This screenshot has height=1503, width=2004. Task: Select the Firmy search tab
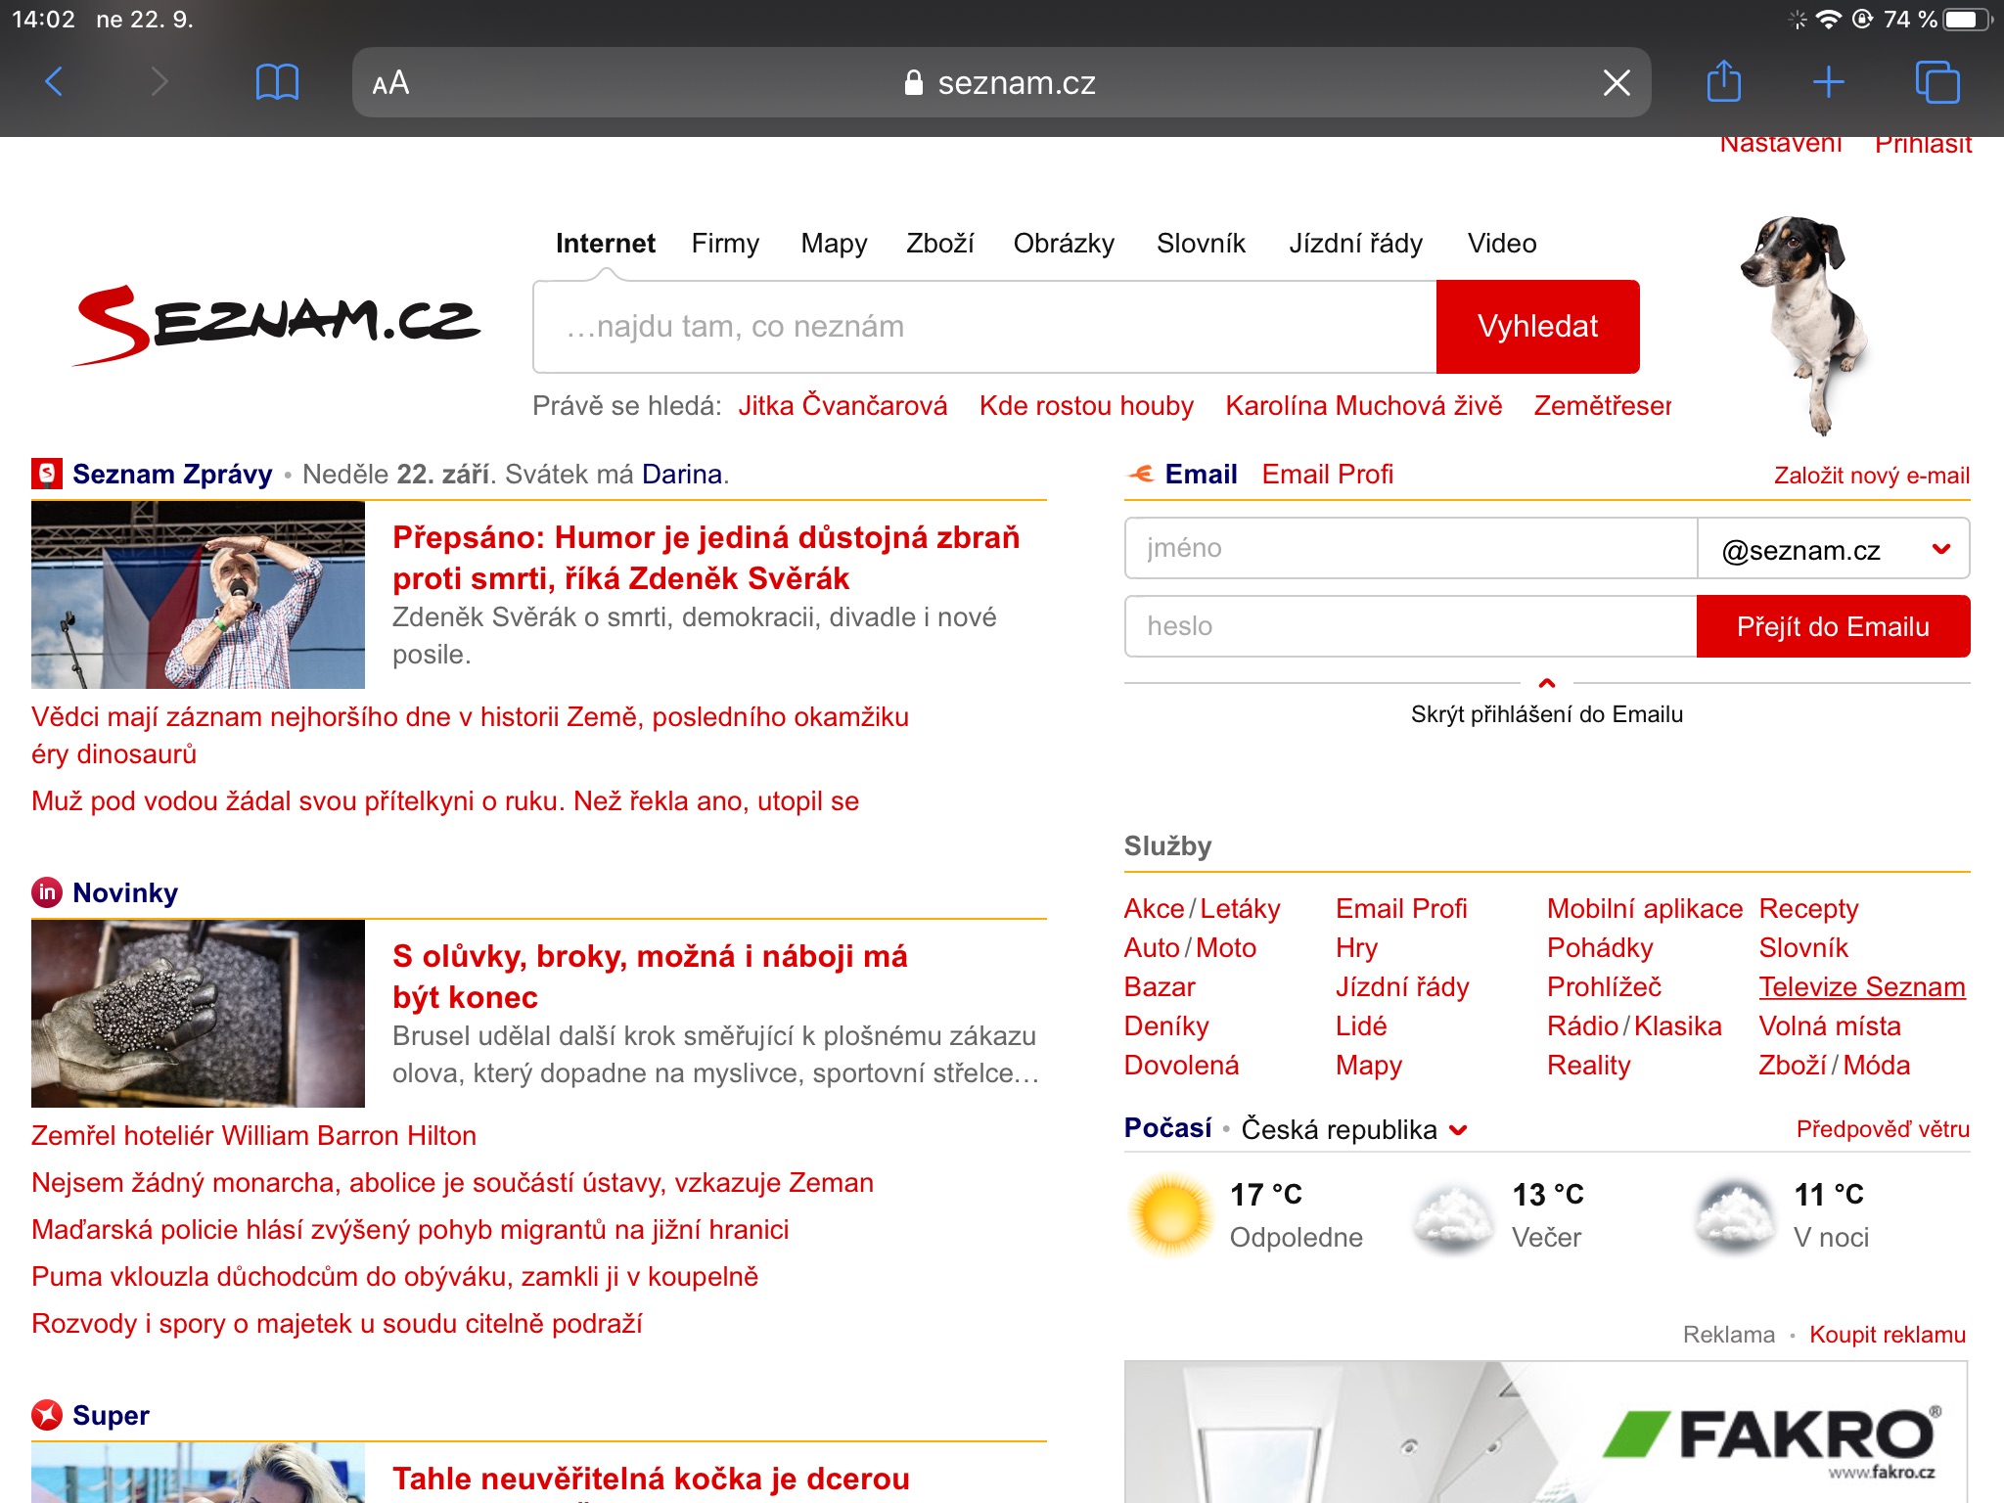click(x=725, y=244)
